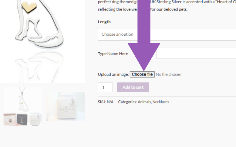Select the dog necklace collage thumbnail
This screenshot has width=236, height=147.
pos(23,106)
